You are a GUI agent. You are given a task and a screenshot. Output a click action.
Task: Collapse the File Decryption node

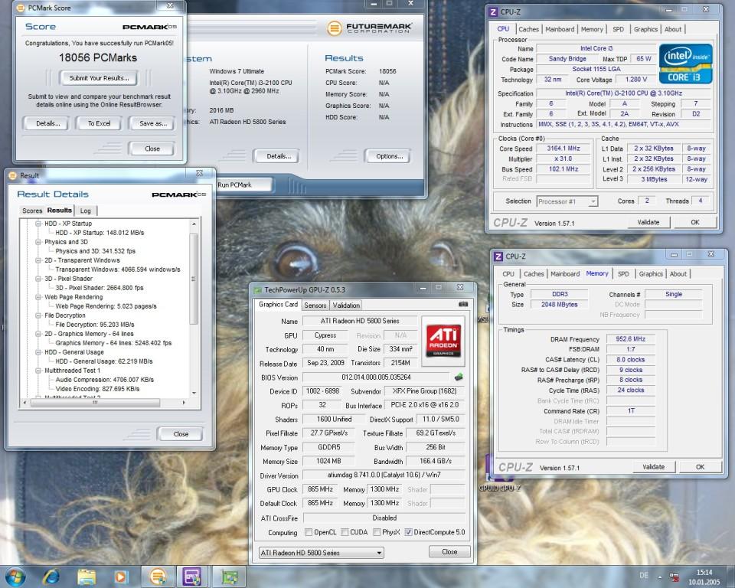pos(38,315)
